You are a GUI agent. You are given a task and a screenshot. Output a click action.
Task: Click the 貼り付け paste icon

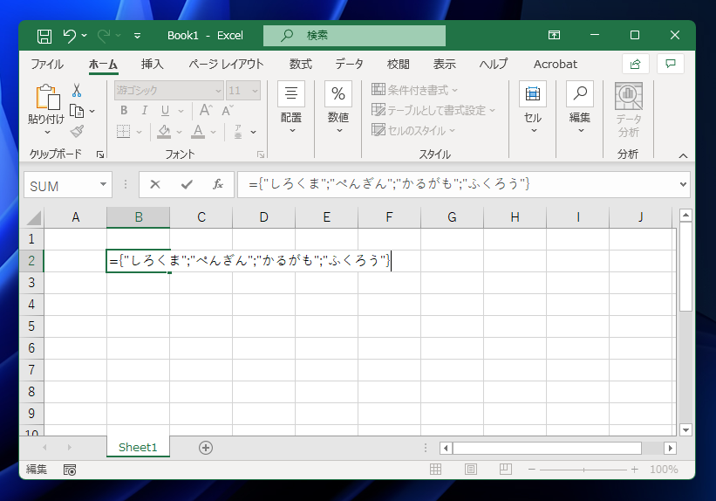[x=47, y=97]
